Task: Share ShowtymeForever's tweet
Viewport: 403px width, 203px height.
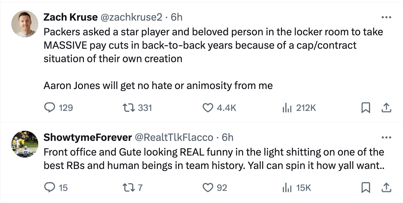Action: pyautogui.click(x=386, y=187)
